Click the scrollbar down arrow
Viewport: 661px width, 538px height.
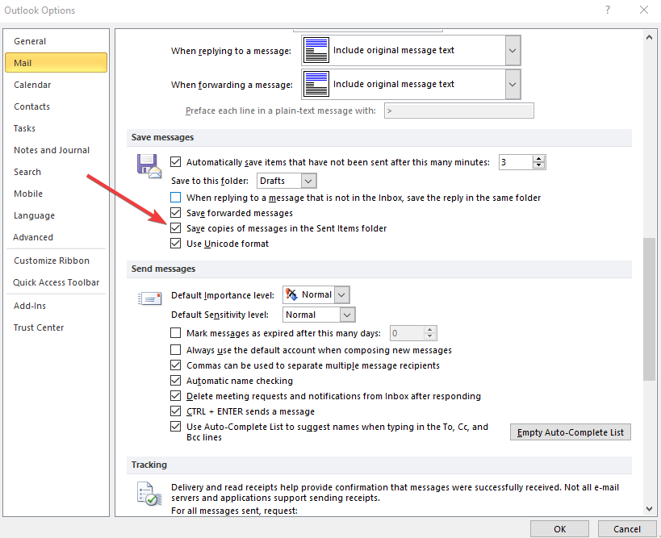tap(649, 509)
